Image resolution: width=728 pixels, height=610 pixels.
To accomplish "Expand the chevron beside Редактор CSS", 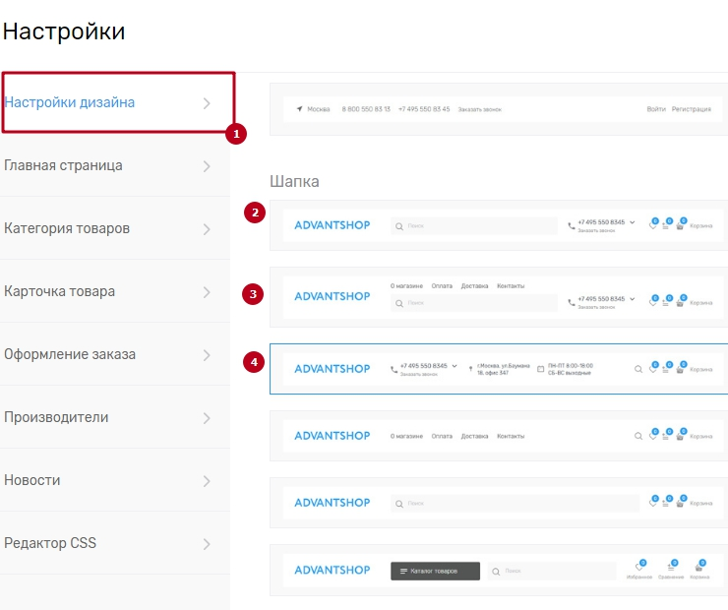I will (x=207, y=544).
